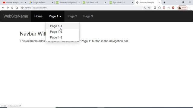Screen dimensions: 193x108
Task: Open the zoom magnifier icon in address bar
Action: coord(145,8)
